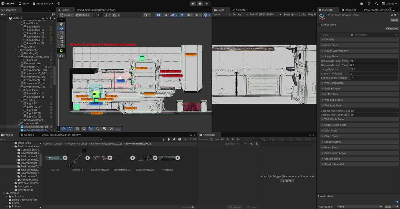Open the undo history icon
This screenshot has height=209, width=400.
[x=369, y=3]
